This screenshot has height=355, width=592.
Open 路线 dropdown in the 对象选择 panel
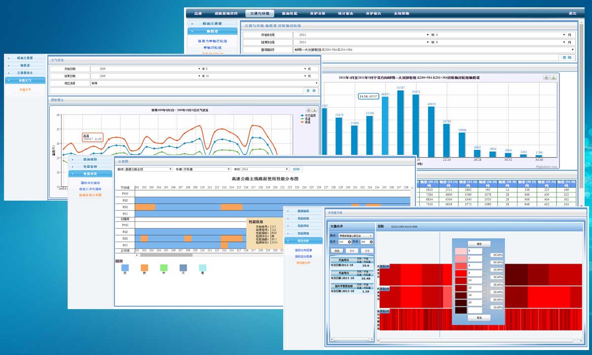(x=355, y=236)
